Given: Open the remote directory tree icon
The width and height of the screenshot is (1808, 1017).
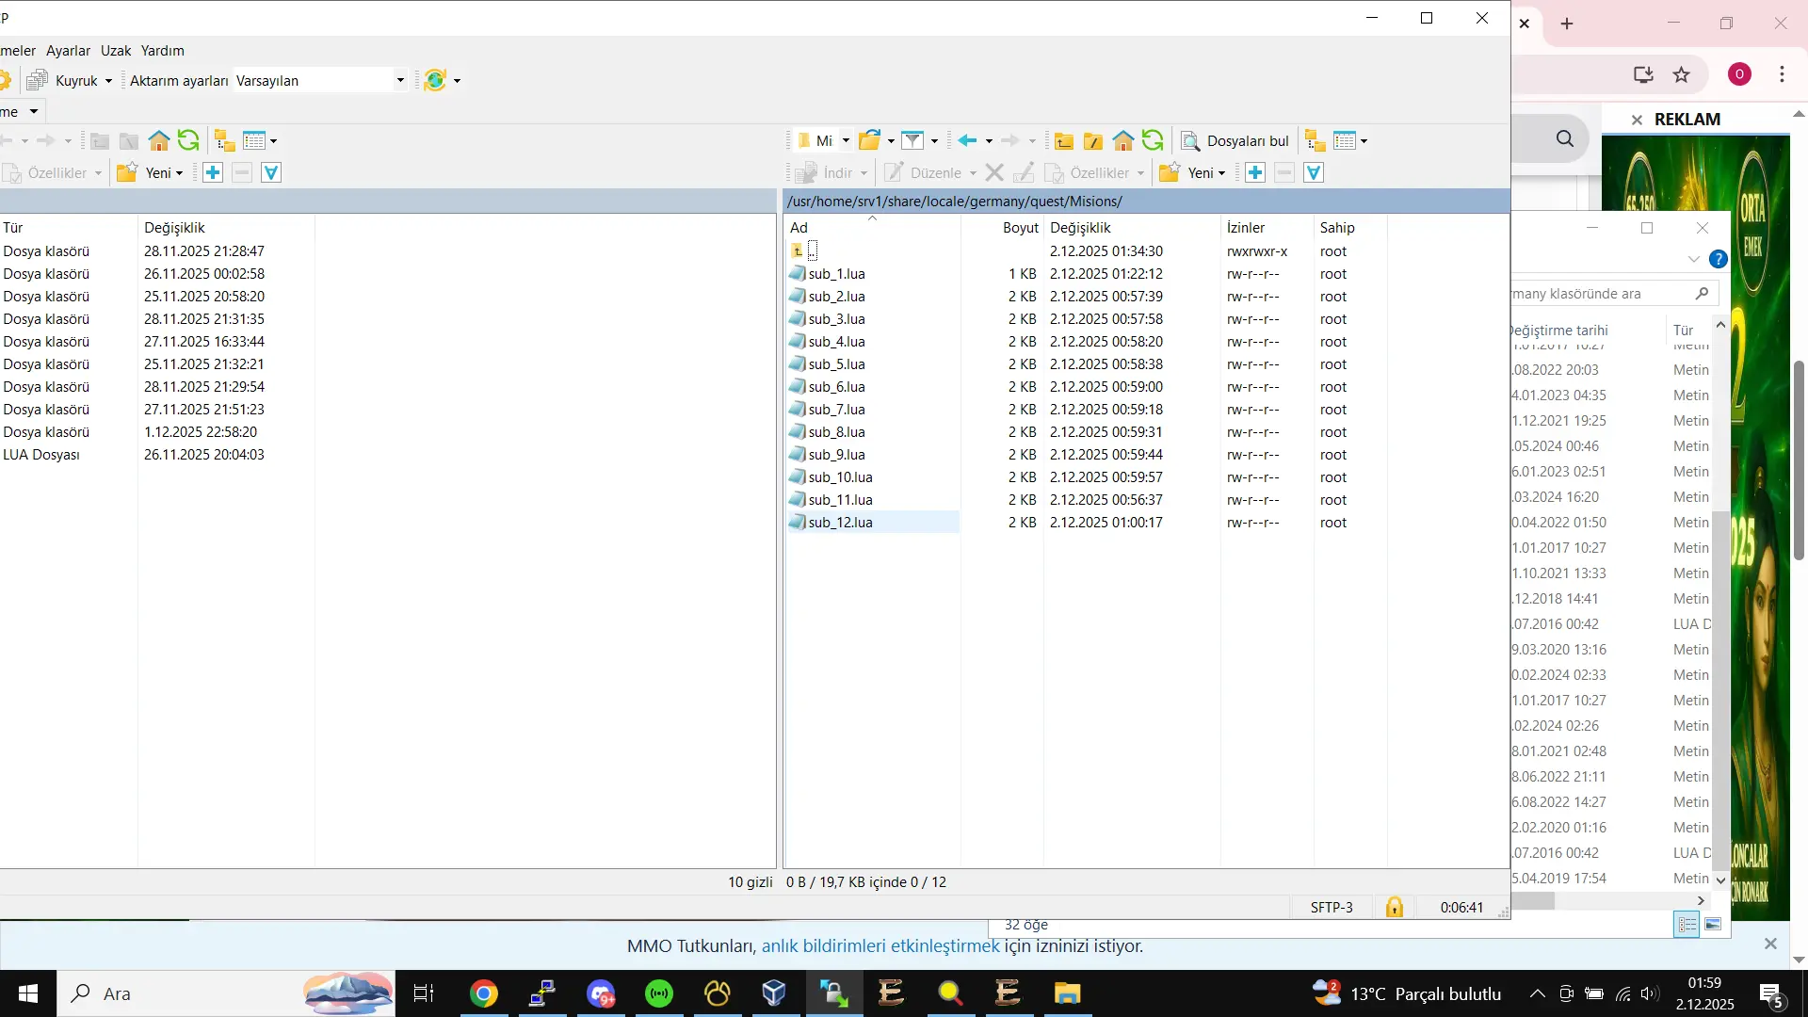Looking at the screenshot, I should coord(1316,141).
